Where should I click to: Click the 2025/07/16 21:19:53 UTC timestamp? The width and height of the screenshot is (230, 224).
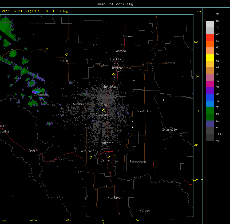coord(26,11)
